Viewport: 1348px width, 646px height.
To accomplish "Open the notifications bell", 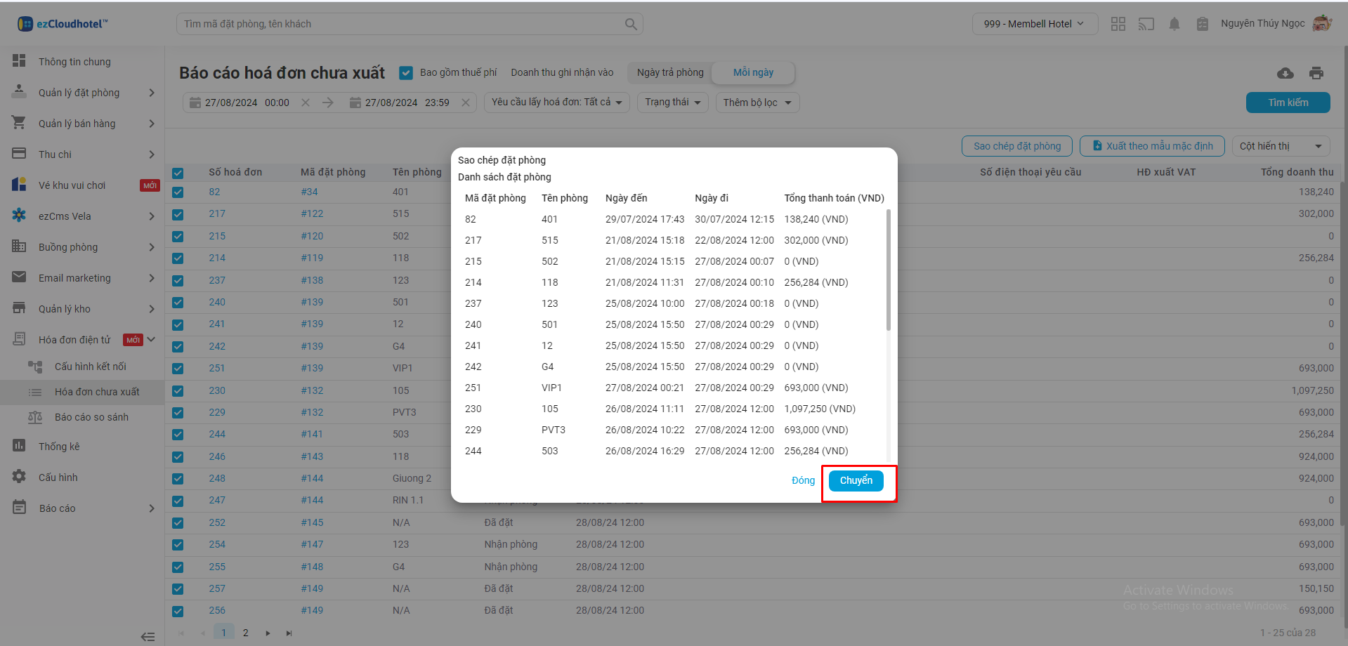I will pyautogui.click(x=1174, y=24).
